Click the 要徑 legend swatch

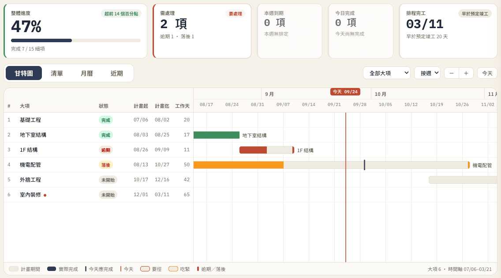(145, 269)
